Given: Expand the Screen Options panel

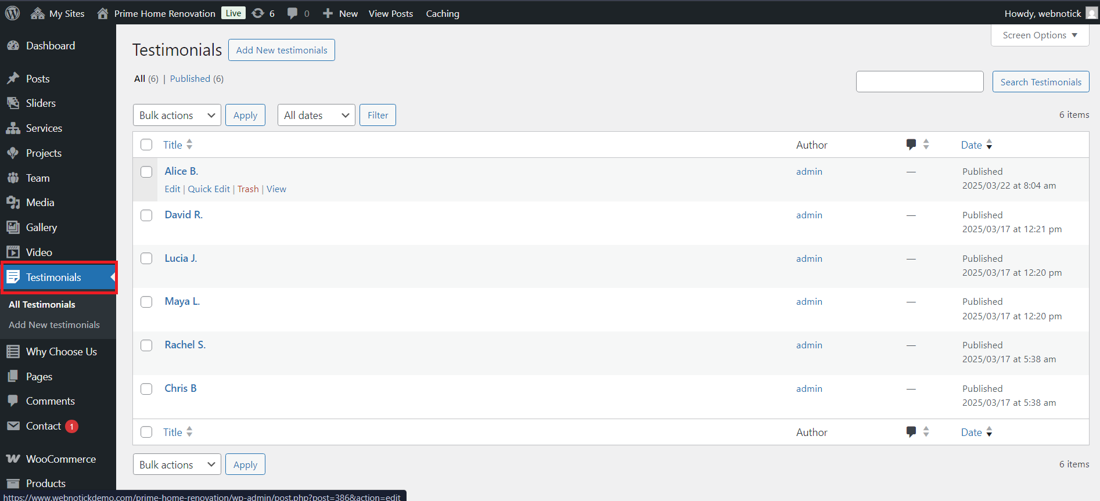Looking at the screenshot, I should [1040, 35].
